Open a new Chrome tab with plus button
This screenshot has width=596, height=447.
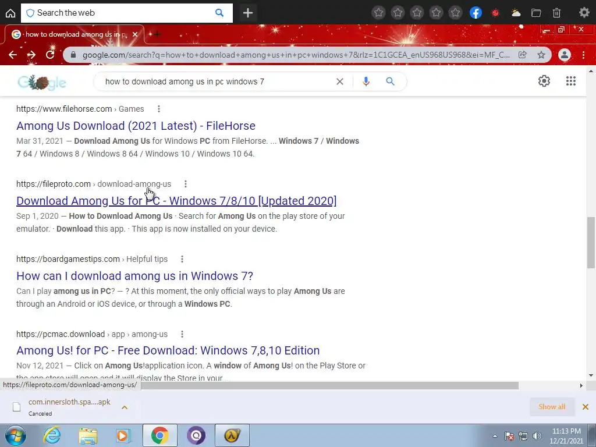pyautogui.click(x=157, y=34)
